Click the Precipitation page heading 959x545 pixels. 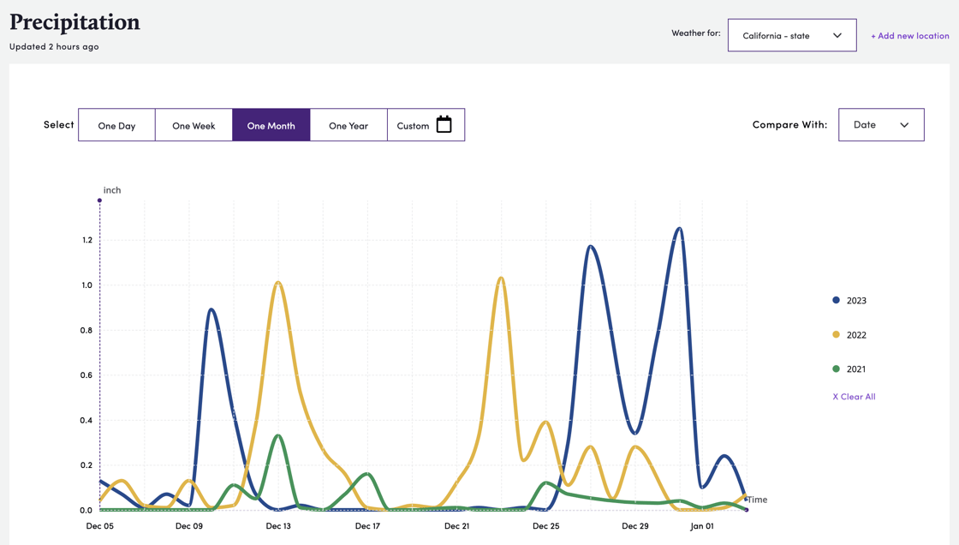click(x=74, y=22)
